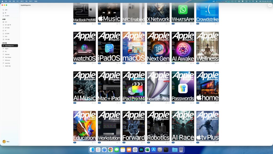This screenshot has height=154, width=273.
Task: Open Messages from the Dock
Action: 117,150
